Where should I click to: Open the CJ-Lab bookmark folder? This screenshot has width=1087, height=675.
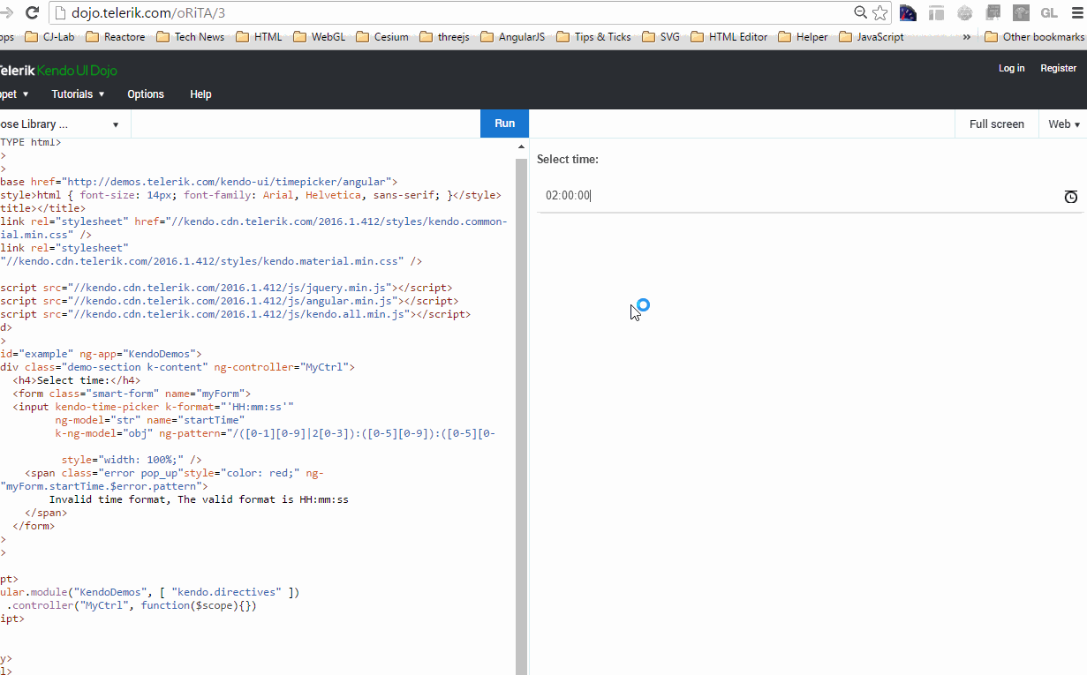click(49, 37)
